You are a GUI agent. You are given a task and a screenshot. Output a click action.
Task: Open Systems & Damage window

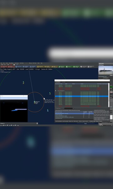76,67
